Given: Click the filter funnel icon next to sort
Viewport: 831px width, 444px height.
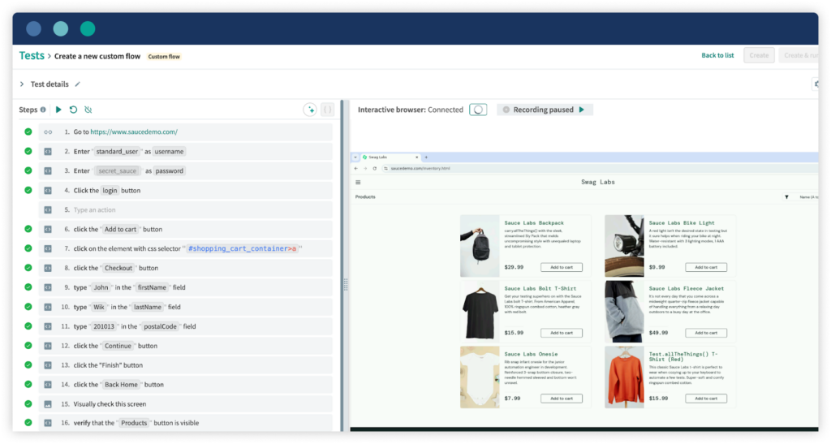Looking at the screenshot, I should pyautogui.click(x=786, y=197).
